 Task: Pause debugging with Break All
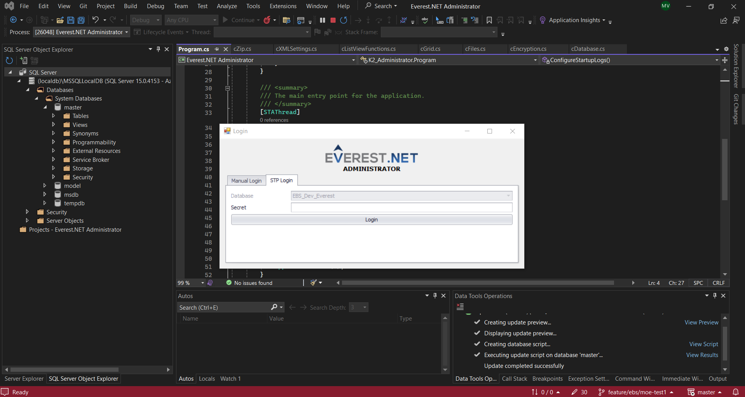(323, 20)
